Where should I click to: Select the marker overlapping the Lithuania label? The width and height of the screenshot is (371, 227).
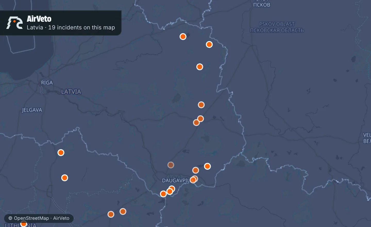tap(24, 224)
